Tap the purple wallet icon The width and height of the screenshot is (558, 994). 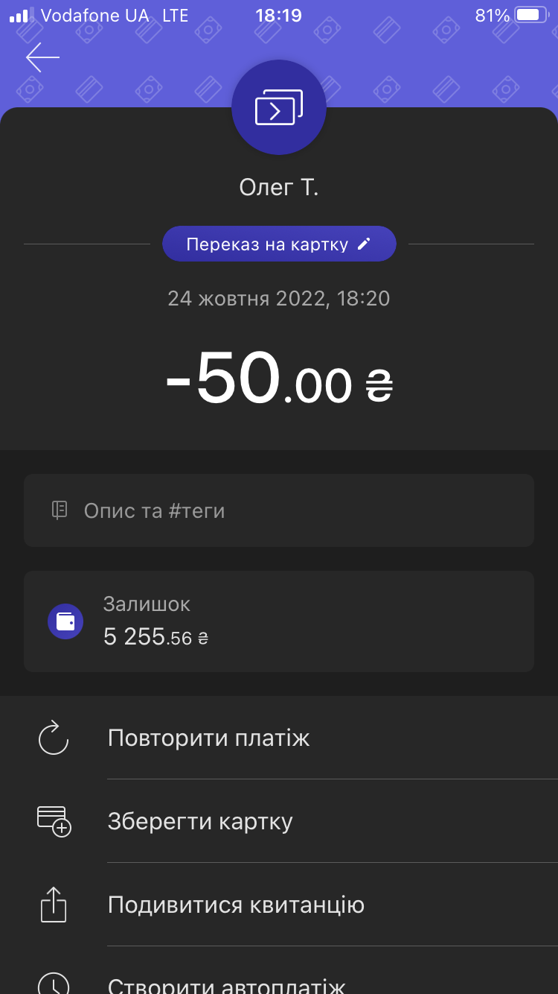65,621
